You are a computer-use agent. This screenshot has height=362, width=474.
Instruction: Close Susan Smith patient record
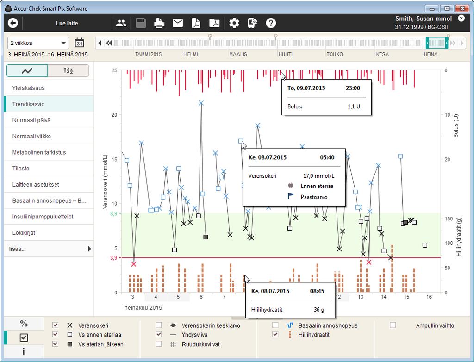click(x=461, y=19)
